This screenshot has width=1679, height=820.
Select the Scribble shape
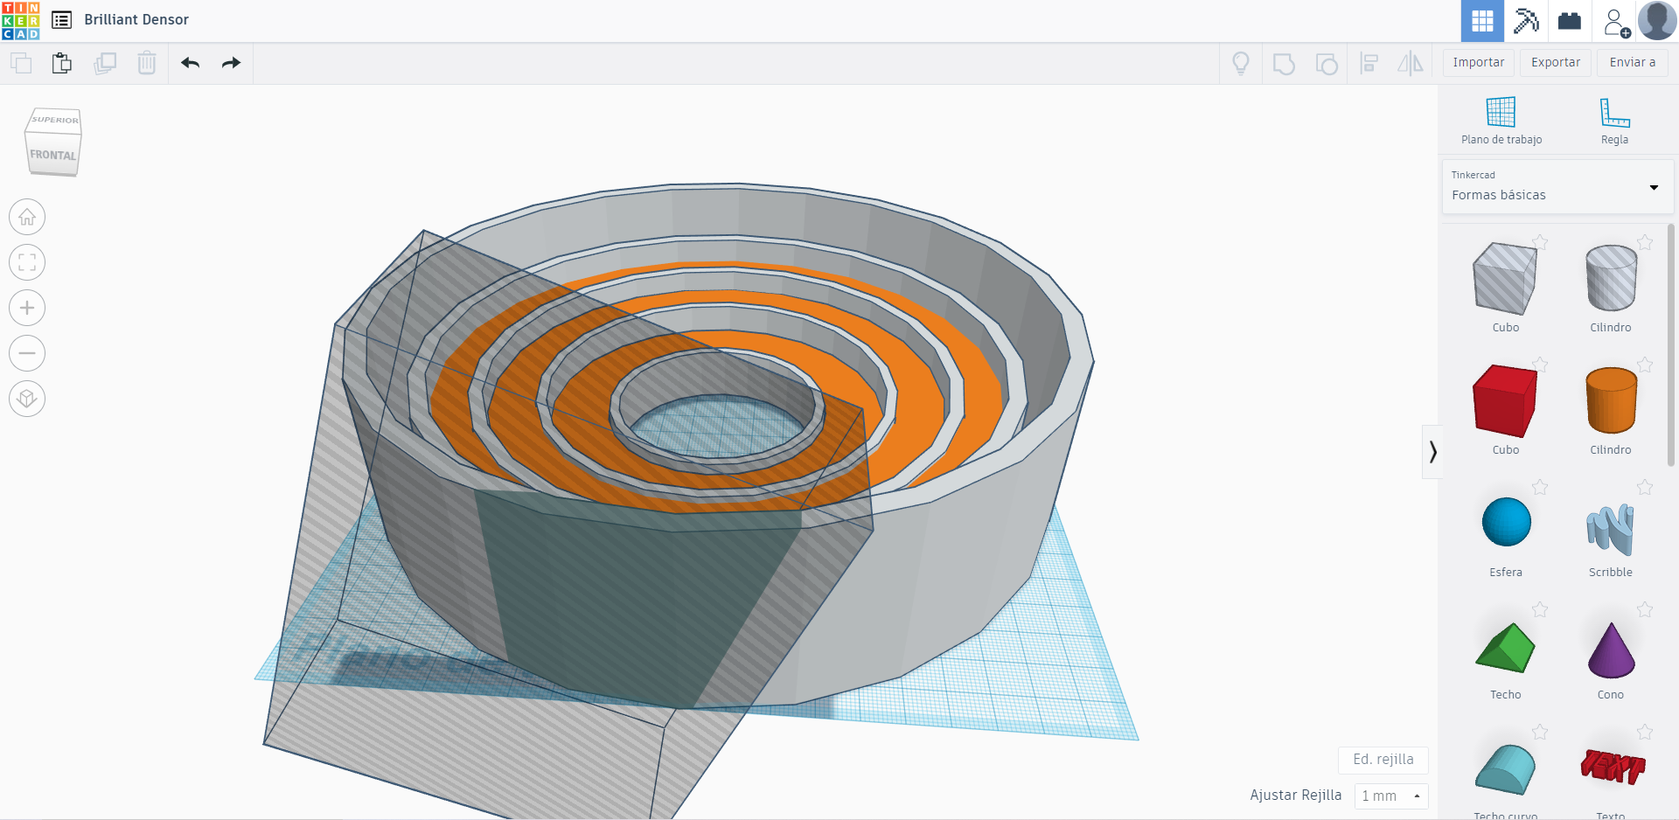[1611, 529]
